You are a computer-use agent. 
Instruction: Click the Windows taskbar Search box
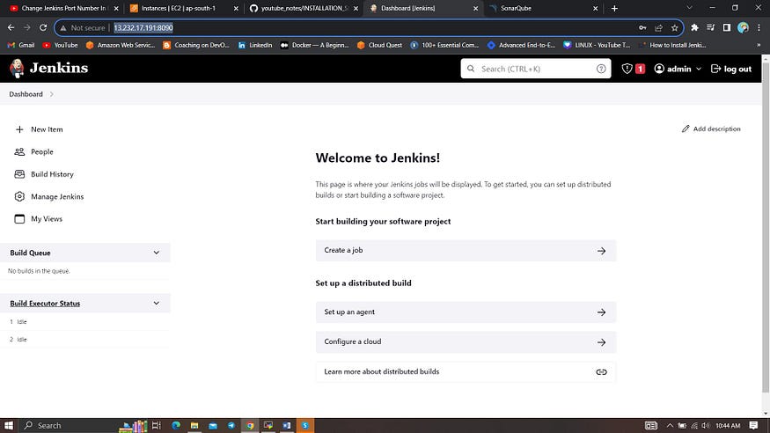click(69, 426)
